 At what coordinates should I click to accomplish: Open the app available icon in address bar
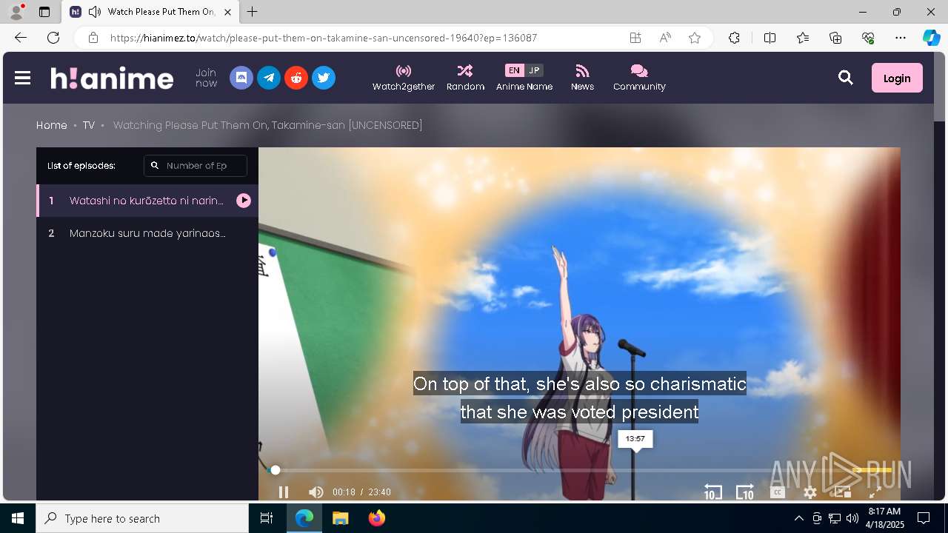(x=635, y=38)
